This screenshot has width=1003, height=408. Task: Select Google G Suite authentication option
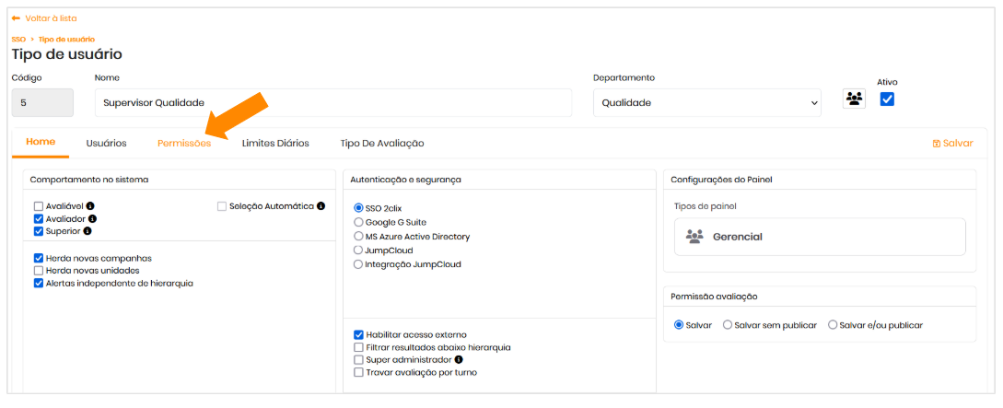(x=358, y=222)
